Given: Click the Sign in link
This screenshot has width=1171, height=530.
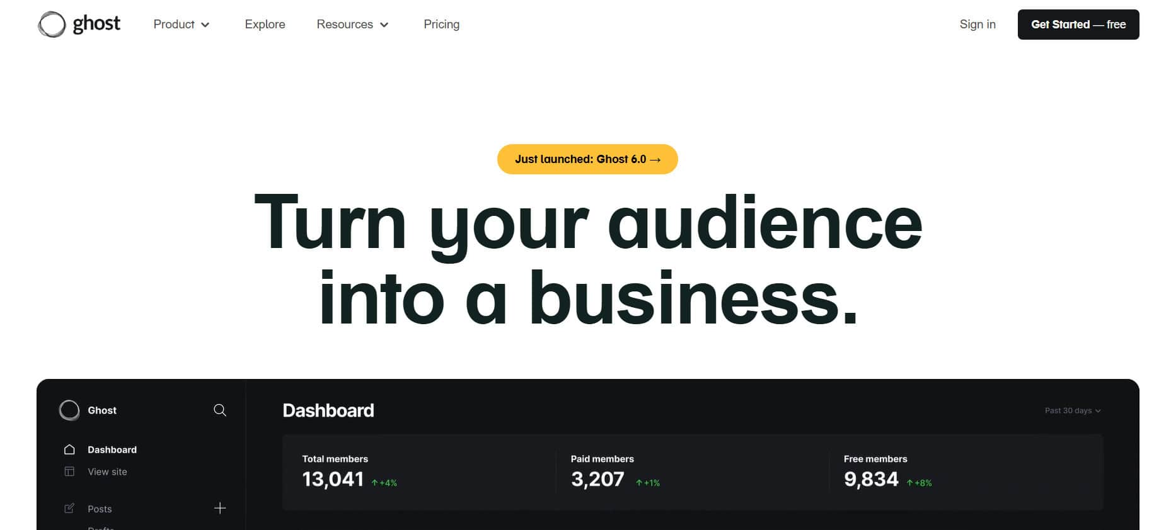Looking at the screenshot, I should (978, 25).
